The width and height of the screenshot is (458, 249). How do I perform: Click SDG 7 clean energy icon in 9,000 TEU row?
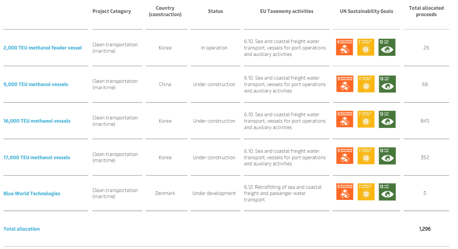tap(366, 84)
